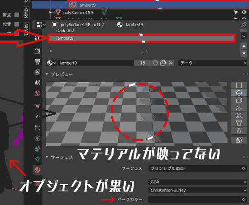Select Dark.002 material slot
Screen dimensions: 249x205
pos(65,31)
